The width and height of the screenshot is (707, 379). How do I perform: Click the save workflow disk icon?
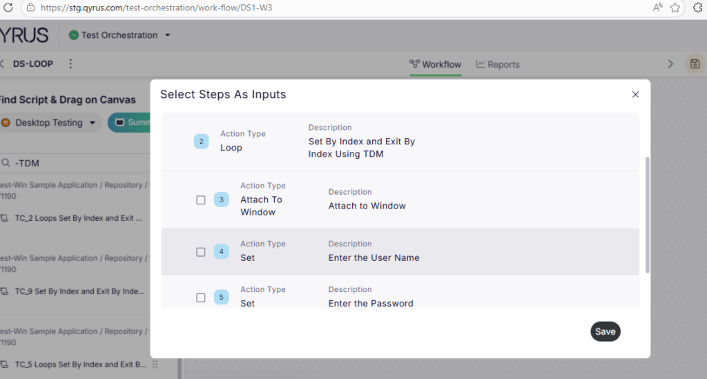(x=695, y=64)
